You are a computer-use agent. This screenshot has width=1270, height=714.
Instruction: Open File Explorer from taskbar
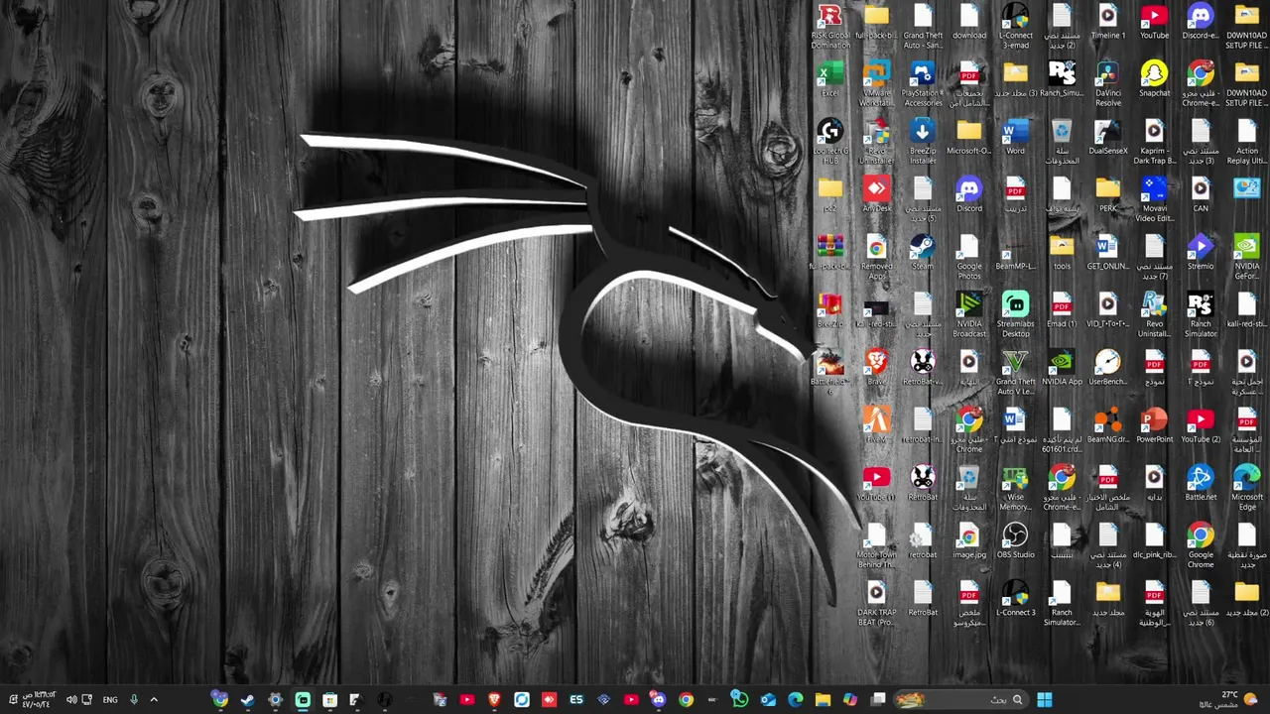pos(823,700)
